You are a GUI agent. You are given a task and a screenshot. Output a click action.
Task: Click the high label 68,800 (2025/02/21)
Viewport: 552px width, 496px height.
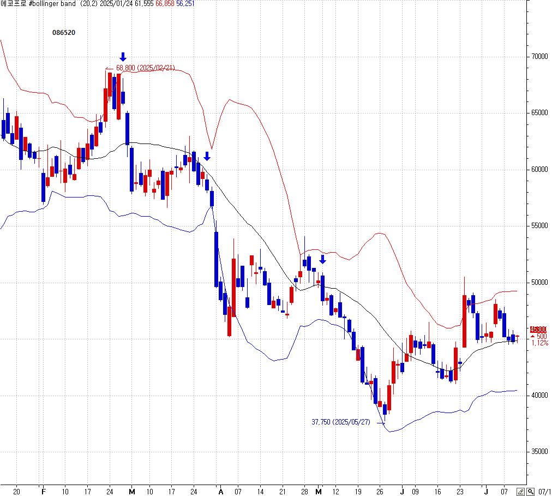[146, 68]
